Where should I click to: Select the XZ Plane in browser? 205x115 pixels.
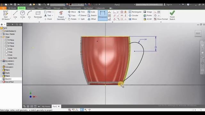10,43
